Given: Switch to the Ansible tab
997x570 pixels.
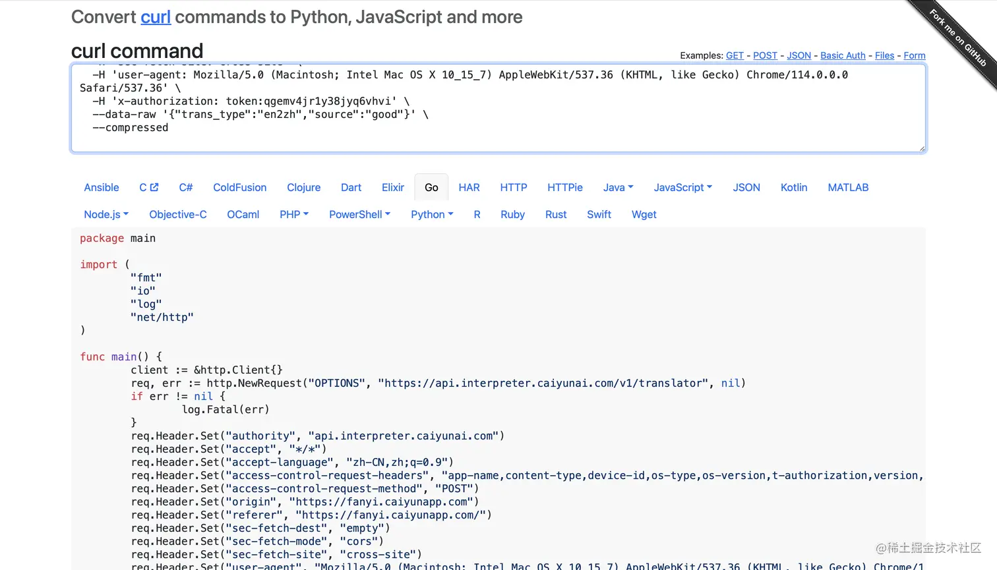Looking at the screenshot, I should pos(102,187).
